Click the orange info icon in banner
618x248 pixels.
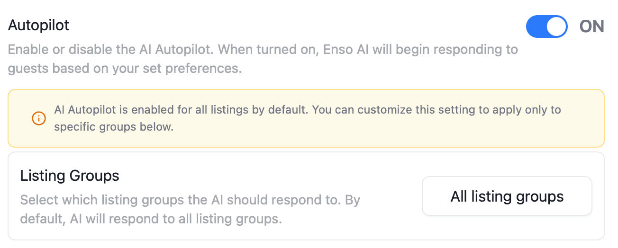(x=38, y=118)
